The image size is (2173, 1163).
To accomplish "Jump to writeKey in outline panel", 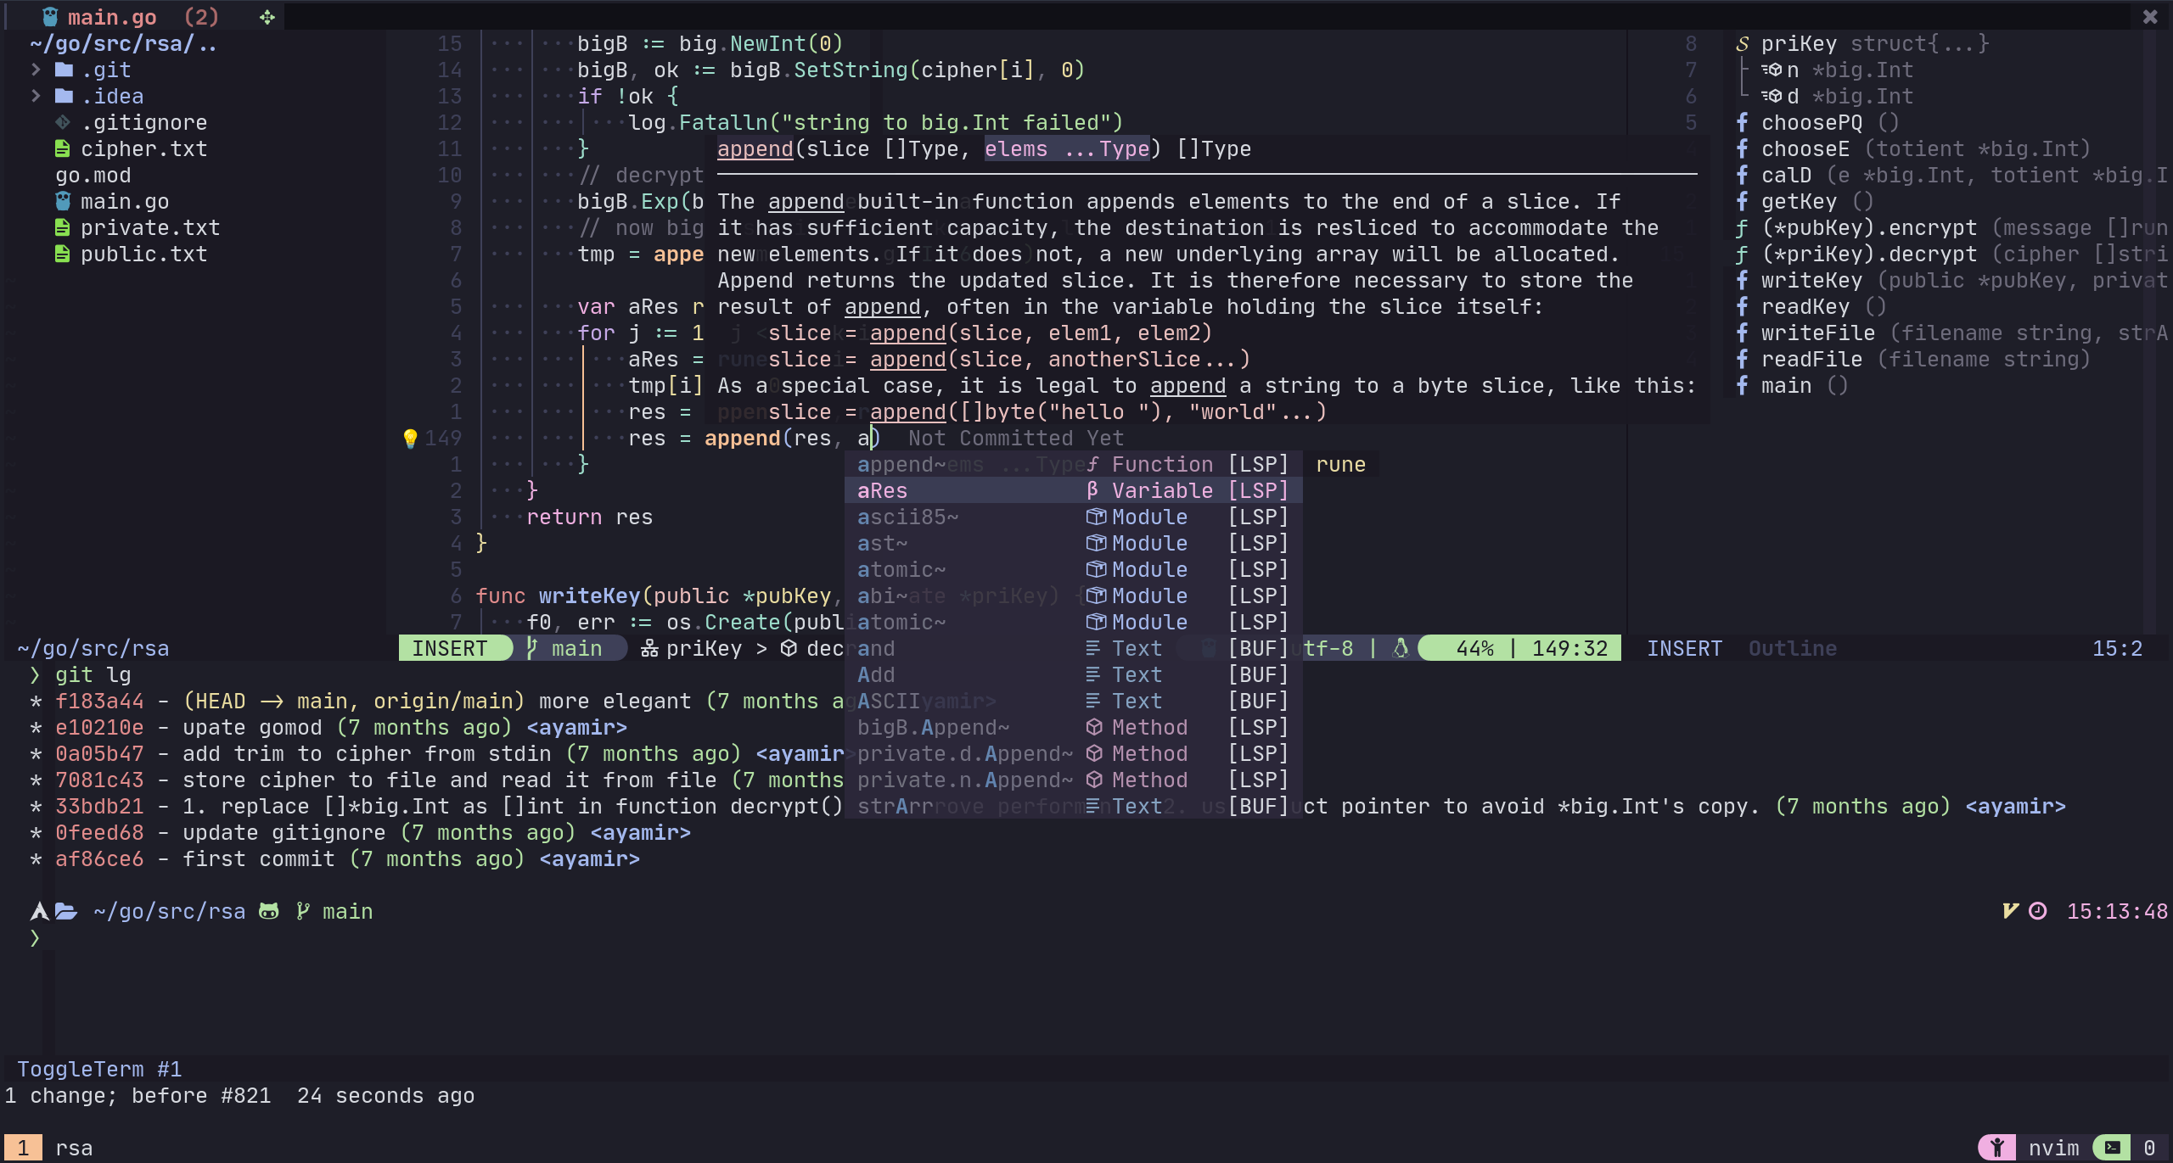I will coord(1811,280).
